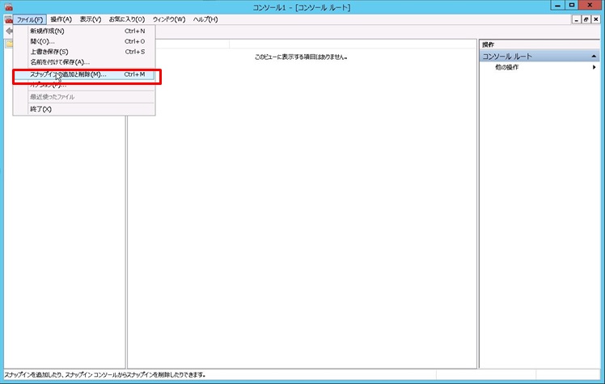
Task: Close the inner console child window
Action: [597, 19]
